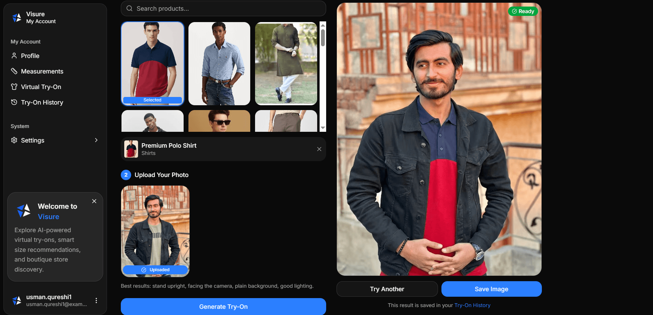Click the Try Another button
Image resolution: width=653 pixels, height=315 pixels.
[x=387, y=289]
